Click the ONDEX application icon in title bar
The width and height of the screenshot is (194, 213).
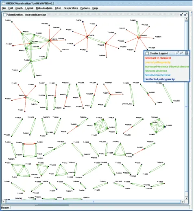3,3
